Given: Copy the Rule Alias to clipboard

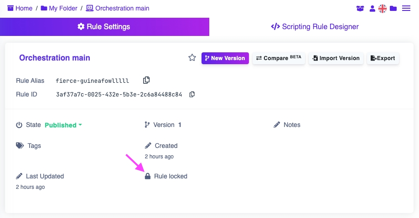Looking at the screenshot, I should [146, 80].
